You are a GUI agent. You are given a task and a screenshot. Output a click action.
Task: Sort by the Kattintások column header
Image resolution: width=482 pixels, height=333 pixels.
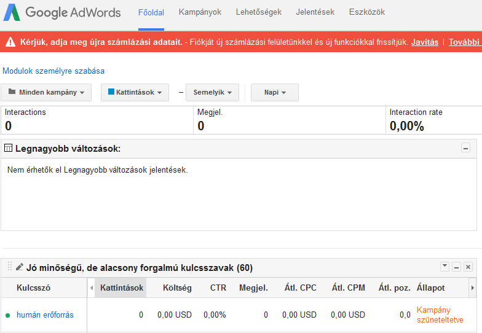tap(122, 288)
